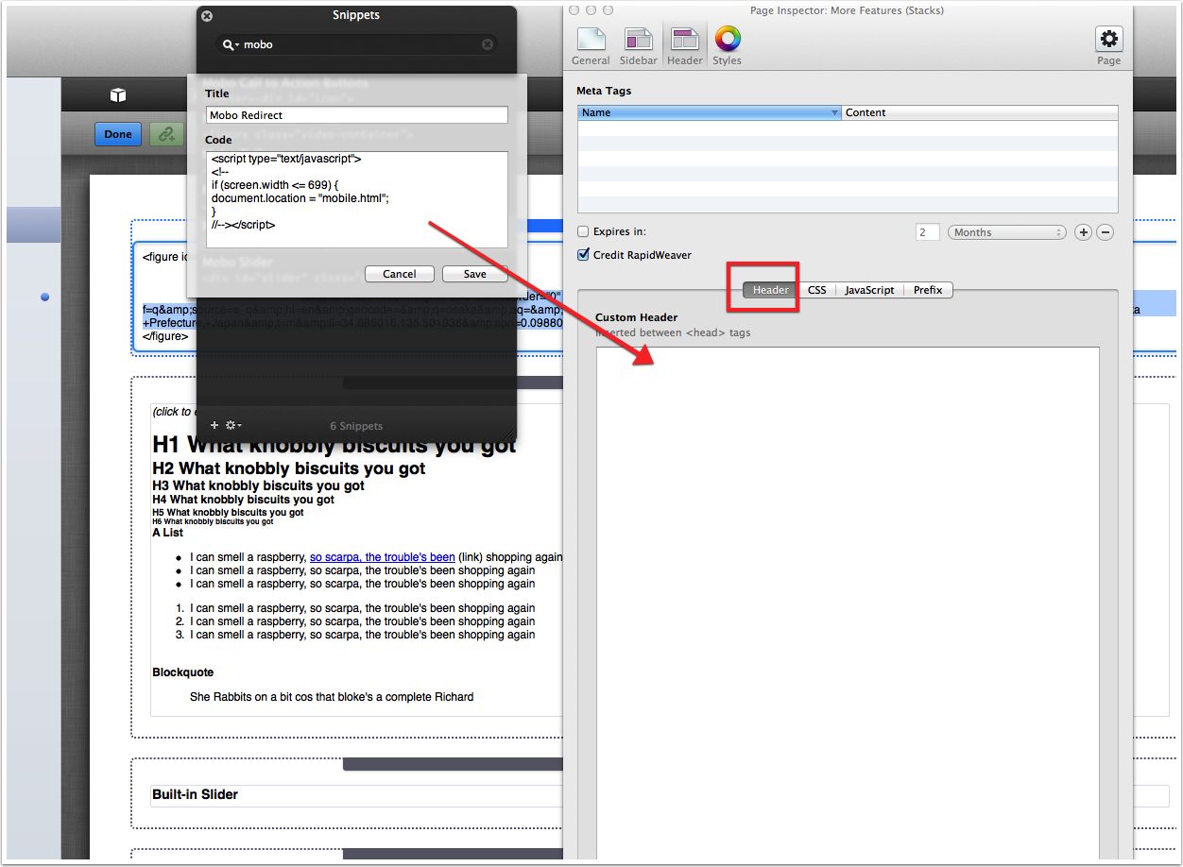Switch to the CSS tab
Screen dimensions: 1183x867
816,290
